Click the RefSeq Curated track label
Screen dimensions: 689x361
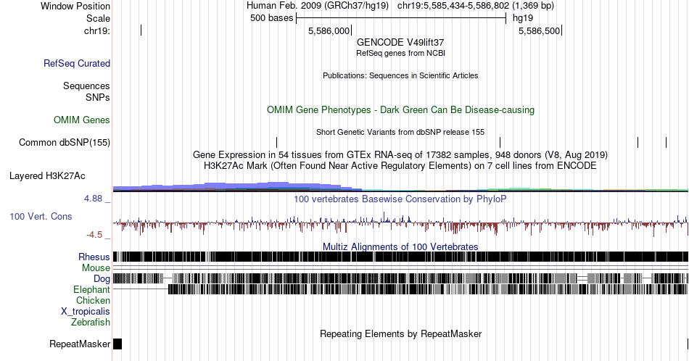point(76,63)
